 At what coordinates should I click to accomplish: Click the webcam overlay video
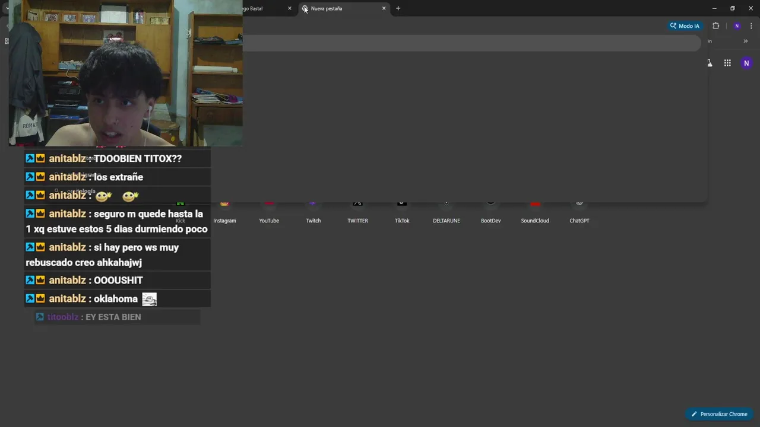pyautogui.click(x=125, y=73)
